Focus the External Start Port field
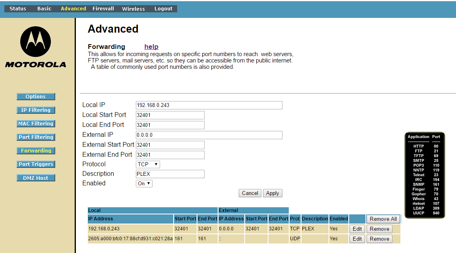 click(x=170, y=145)
